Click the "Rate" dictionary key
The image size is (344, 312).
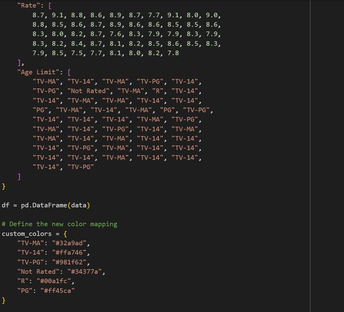(29, 6)
